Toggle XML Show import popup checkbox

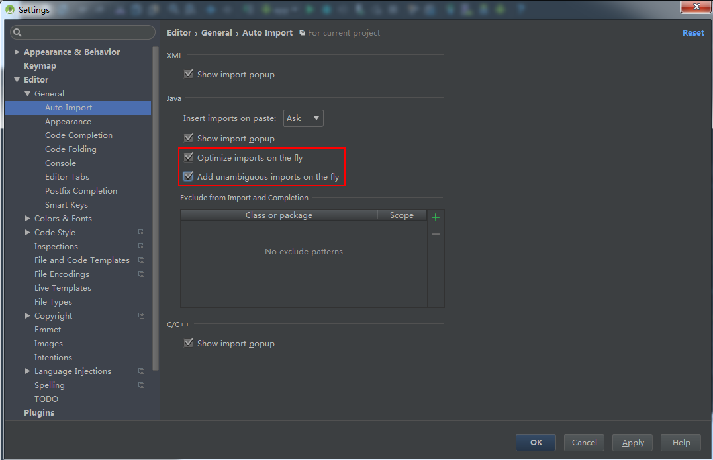[188, 74]
